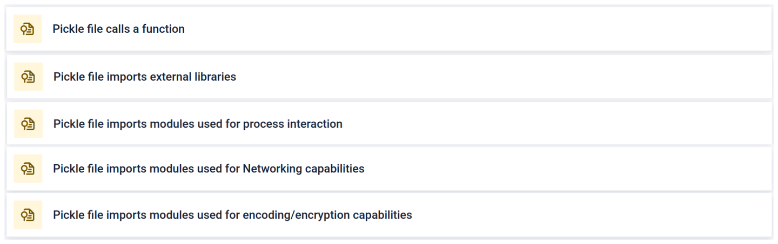The width and height of the screenshot is (778, 244).
Task: Expand the encoding/encryption capabilities finding row
Action: (x=594, y=215)
